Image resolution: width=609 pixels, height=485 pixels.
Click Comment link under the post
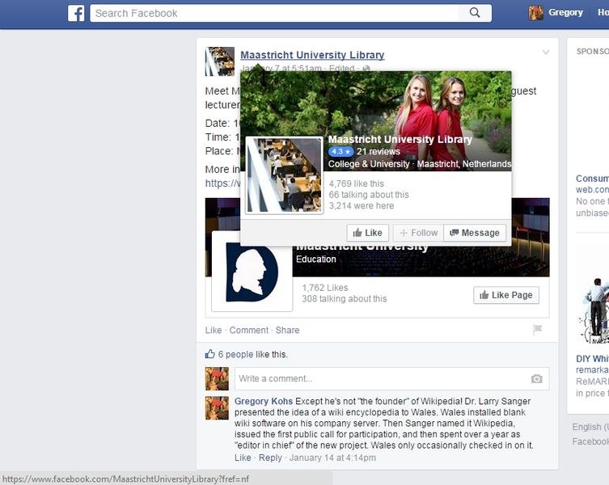(248, 330)
